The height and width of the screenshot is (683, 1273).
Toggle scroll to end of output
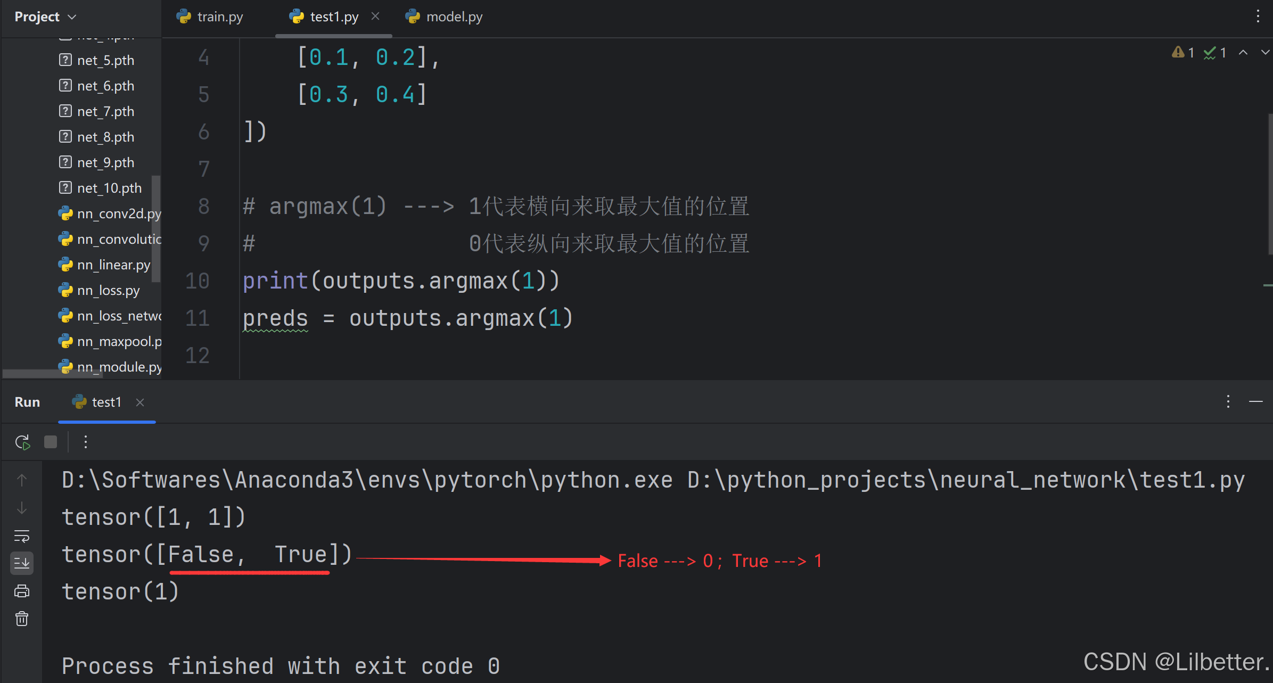pos(22,563)
